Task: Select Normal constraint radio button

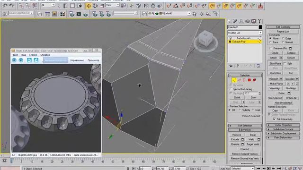Action: pos(283,42)
